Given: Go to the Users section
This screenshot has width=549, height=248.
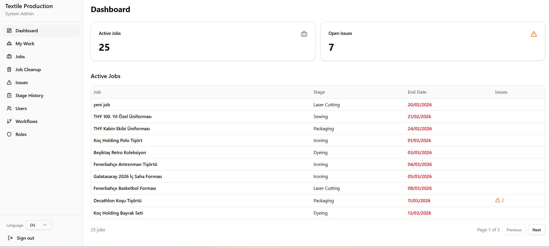Looking at the screenshot, I should click(x=21, y=108).
